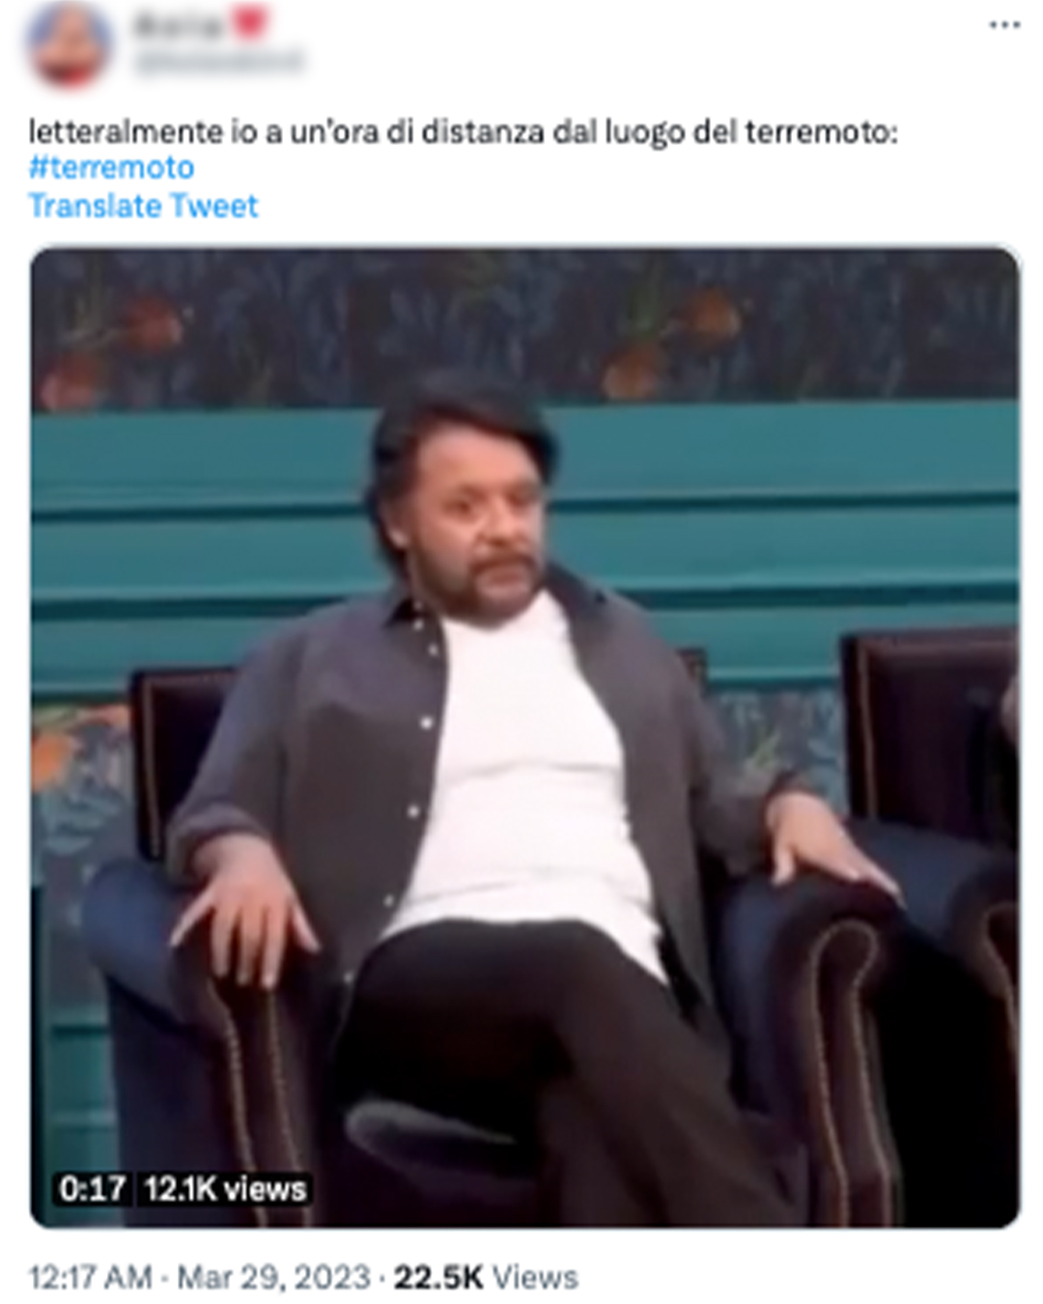Click the empty armchair beside the man
Screen dimensions: 1043x1304
[x=932, y=869]
